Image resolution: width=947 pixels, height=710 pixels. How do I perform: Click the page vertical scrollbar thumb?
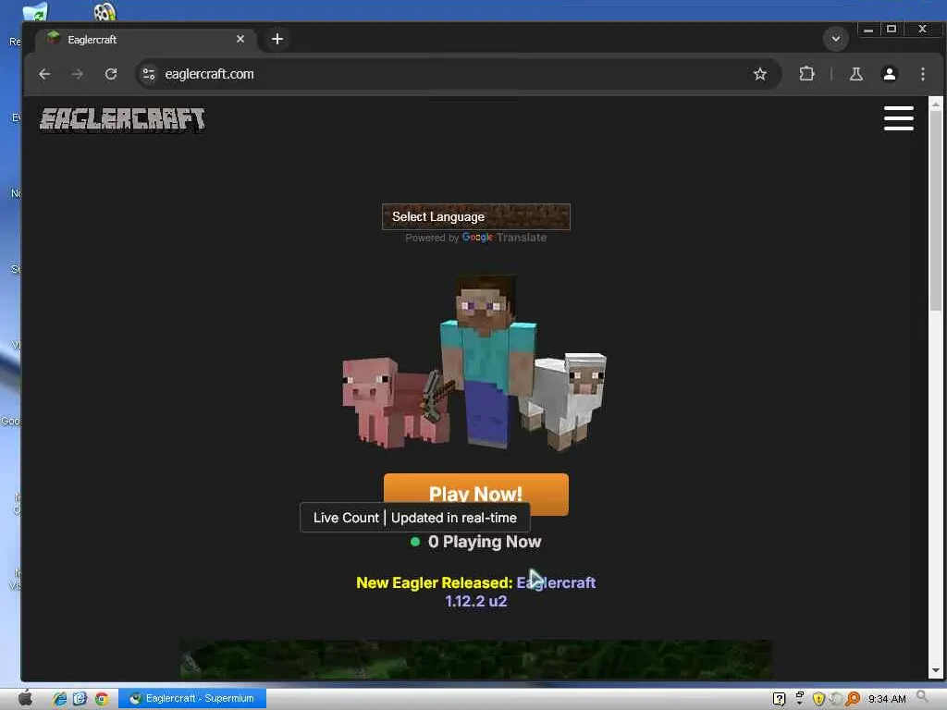pyautogui.click(x=936, y=212)
